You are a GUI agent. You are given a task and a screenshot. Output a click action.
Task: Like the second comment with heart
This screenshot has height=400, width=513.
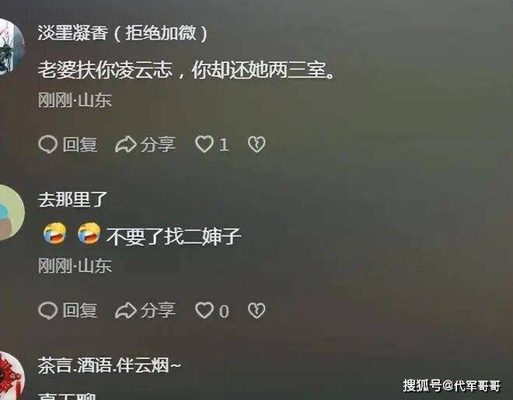[x=204, y=310]
